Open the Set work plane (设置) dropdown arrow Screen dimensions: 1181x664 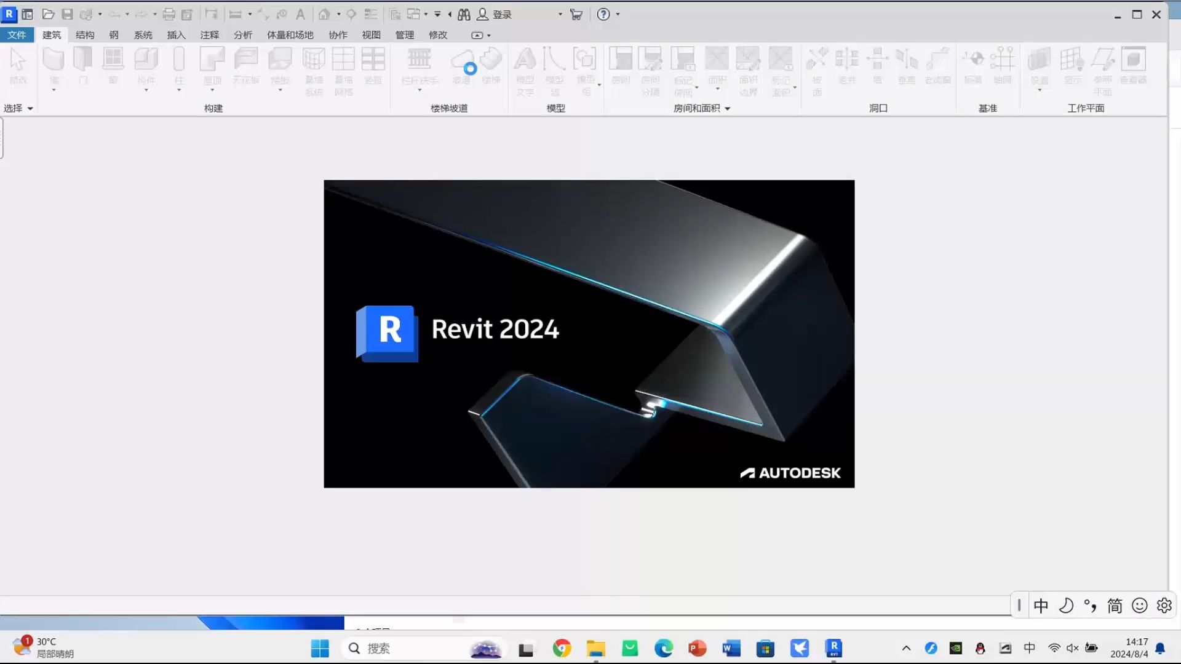[x=1040, y=90]
